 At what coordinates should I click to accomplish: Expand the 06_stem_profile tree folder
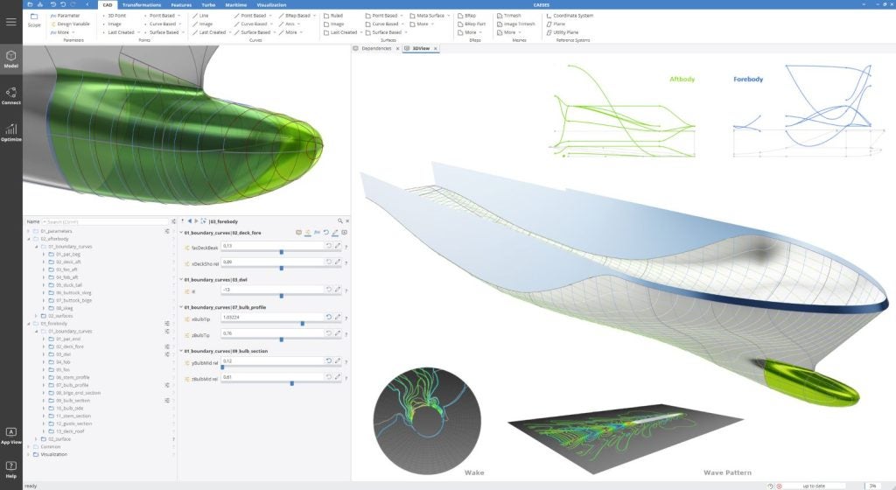(x=44, y=377)
